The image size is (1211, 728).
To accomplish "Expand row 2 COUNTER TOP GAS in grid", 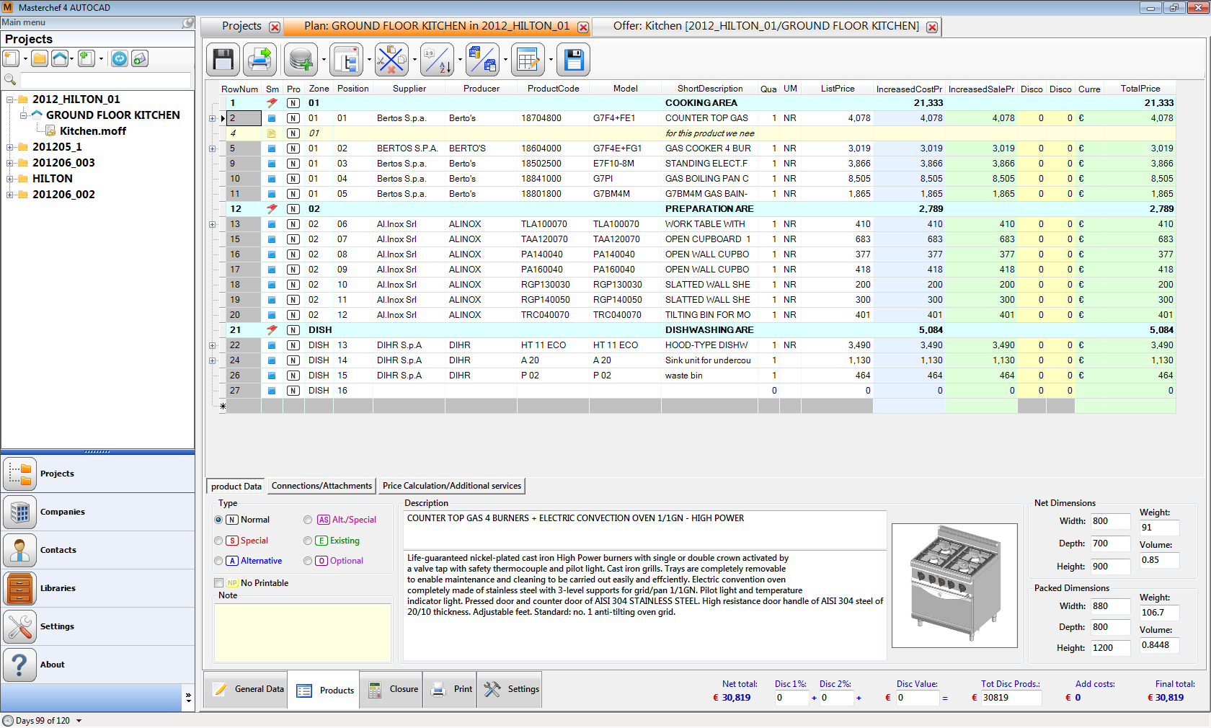I will click(212, 118).
